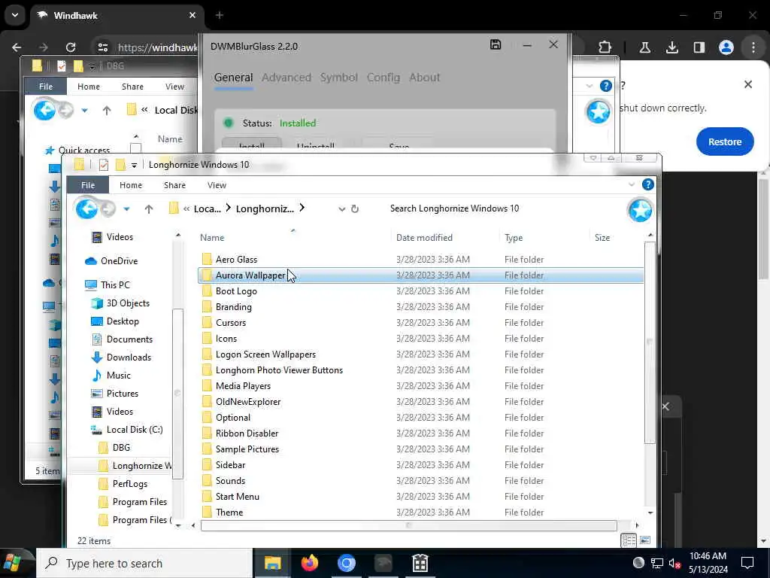The height and width of the screenshot is (578, 770).
Task: Reload the Windhawk page in Chrome
Action: click(x=71, y=47)
